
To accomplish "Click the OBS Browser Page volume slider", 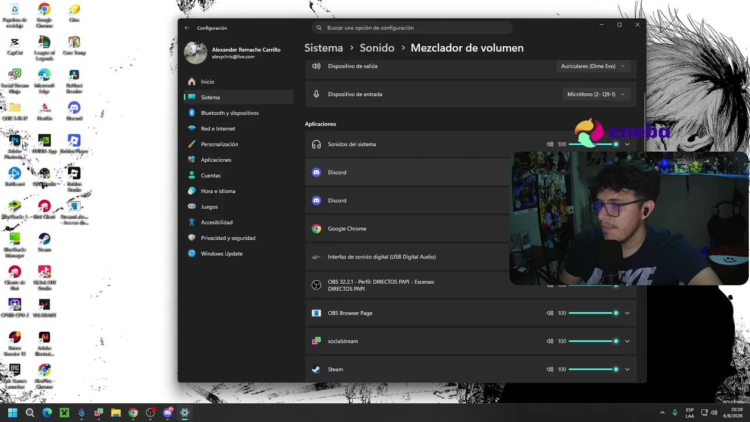I will [x=594, y=313].
